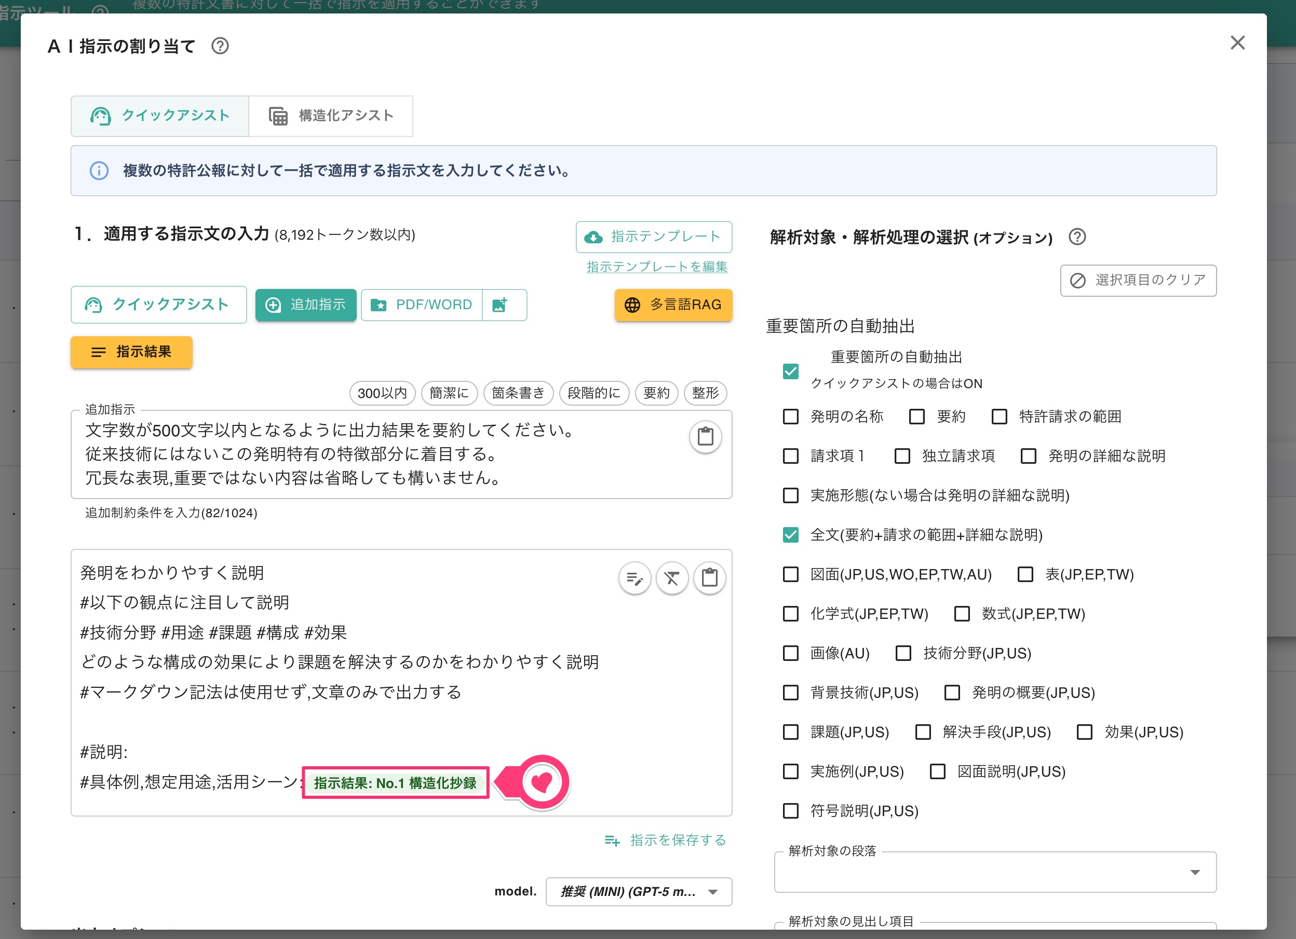
Task: Check 発明の概要(JP,US) checkbox
Action: (952, 693)
